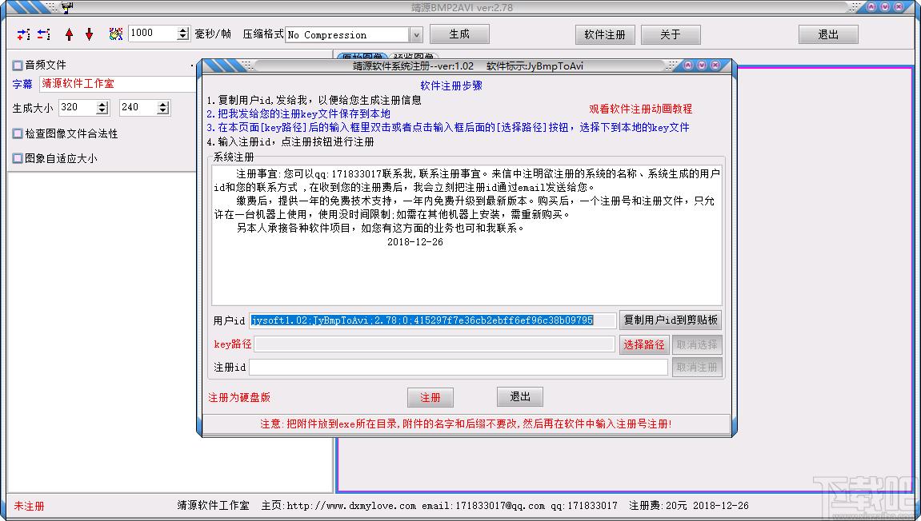Click the disabled 取消注册 button

click(x=697, y=368)
